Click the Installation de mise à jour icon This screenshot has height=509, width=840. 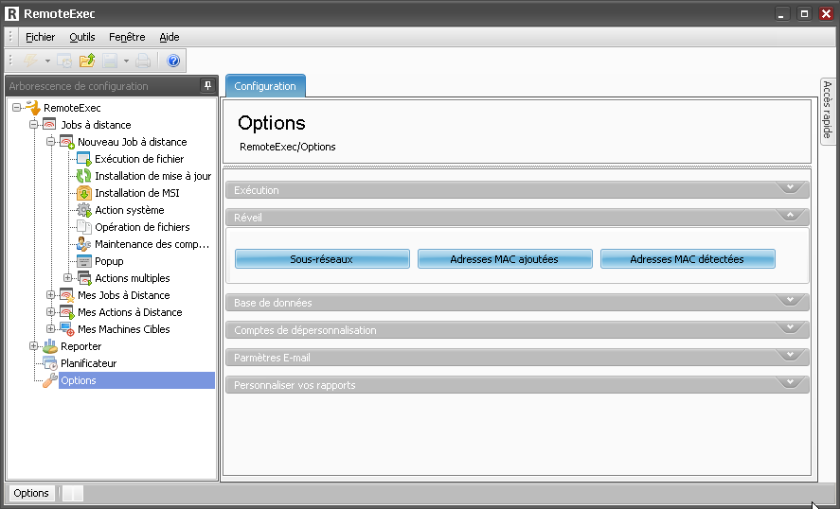pyautogui.click(x=84, y=176)
